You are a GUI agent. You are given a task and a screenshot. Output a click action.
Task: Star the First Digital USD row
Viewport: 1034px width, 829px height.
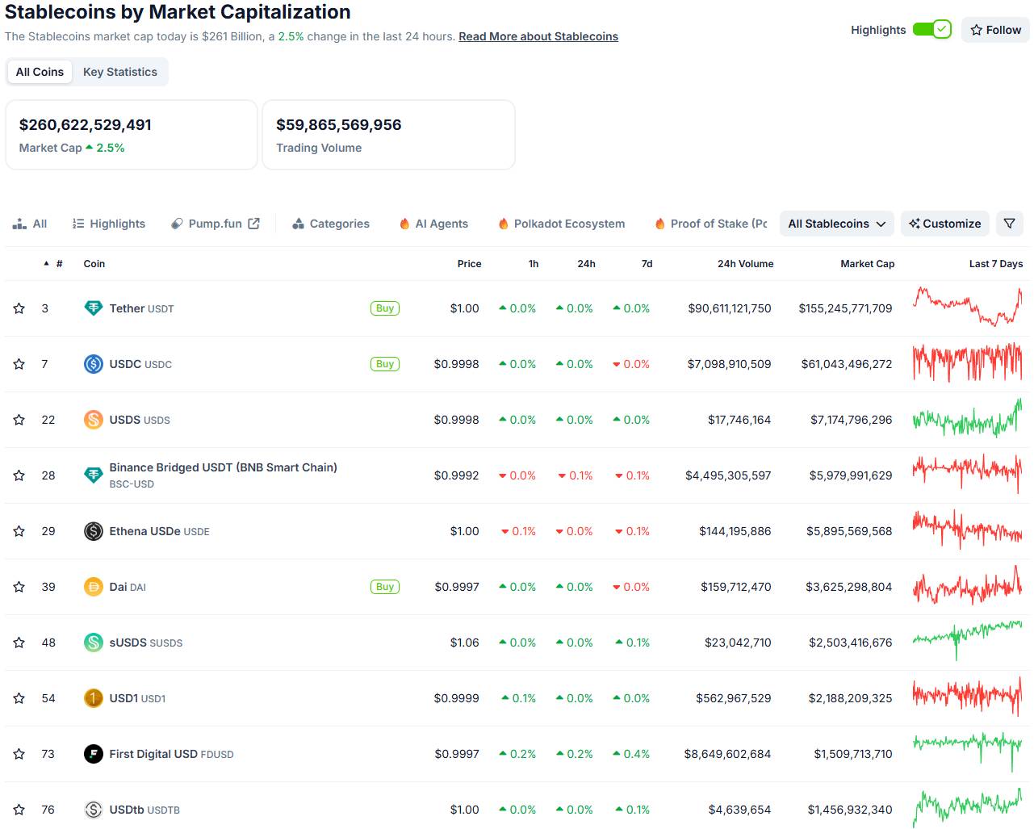tap(19, 754)
